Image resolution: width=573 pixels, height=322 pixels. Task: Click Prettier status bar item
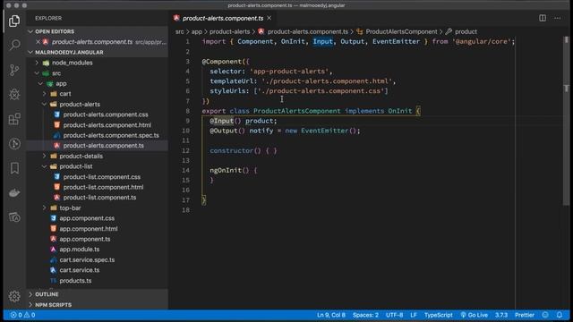525,315
